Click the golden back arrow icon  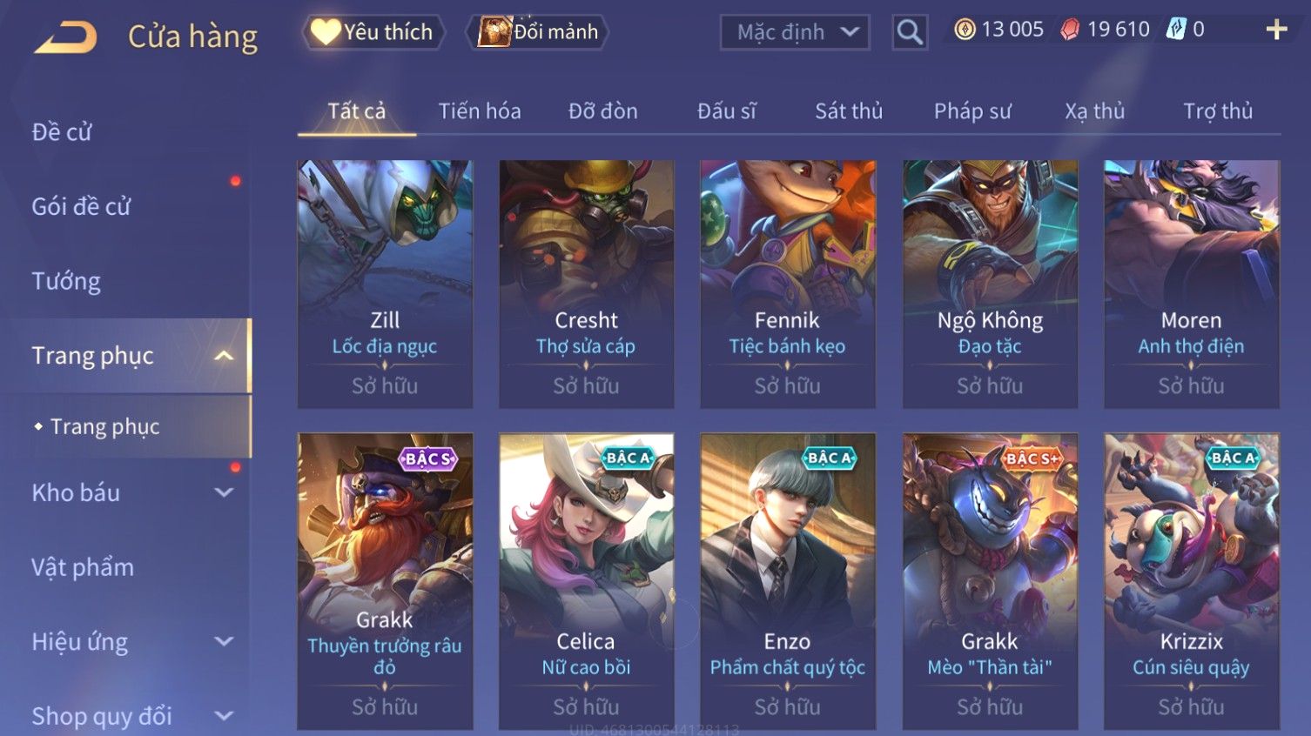point(65,37)
